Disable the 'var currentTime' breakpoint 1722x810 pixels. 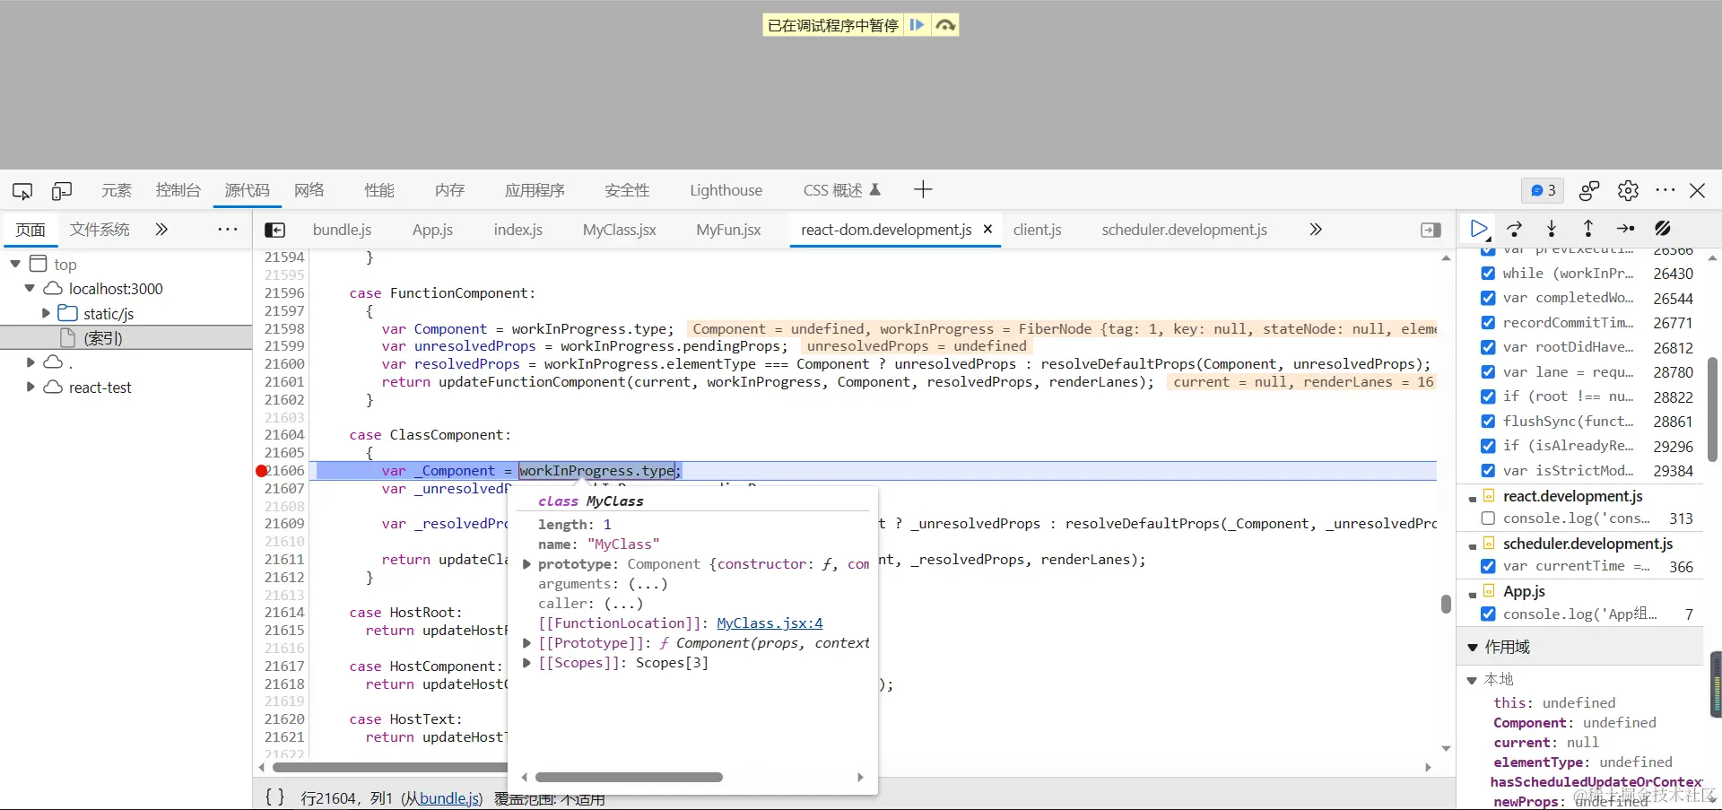[x=1488, y=566]
